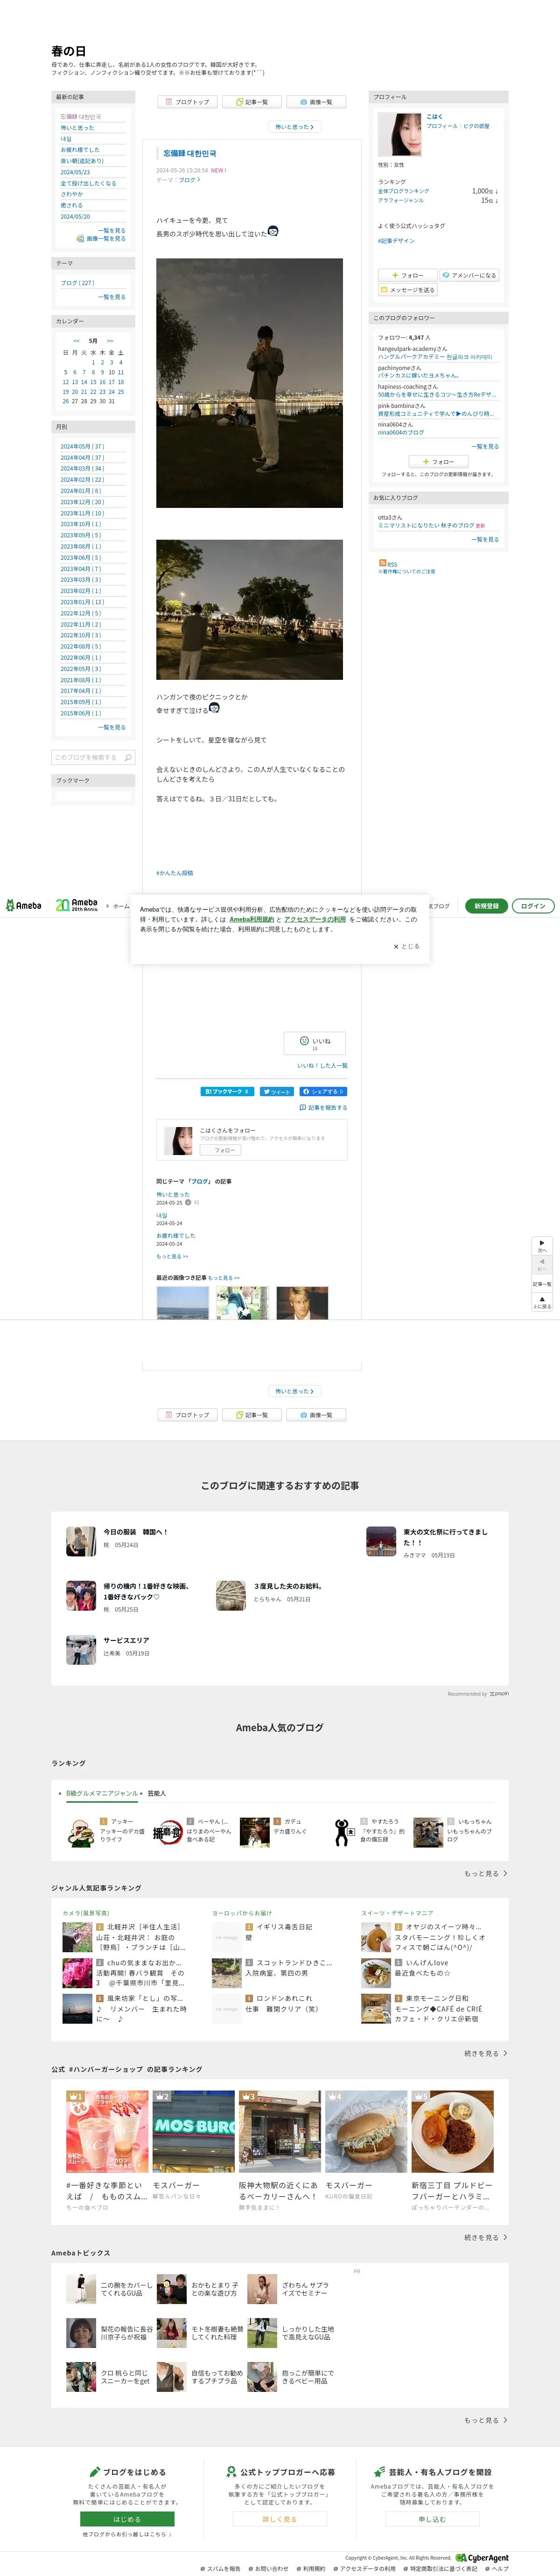
Task: Click Ameba logo in sticky header
Action: (x=24, y=906)
